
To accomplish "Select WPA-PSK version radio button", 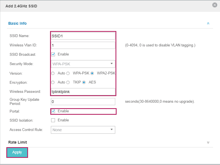I will [68, 73].
